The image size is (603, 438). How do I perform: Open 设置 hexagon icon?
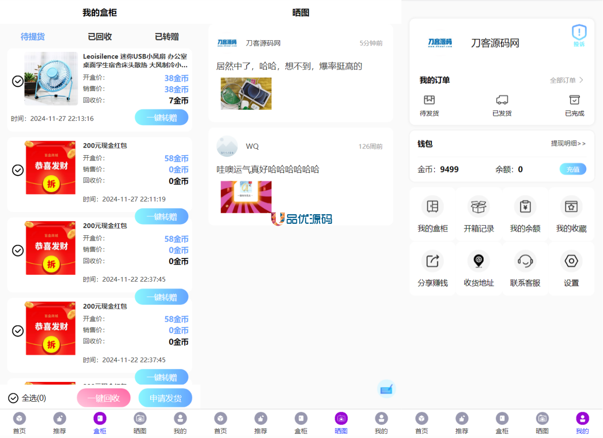[571, 261]
